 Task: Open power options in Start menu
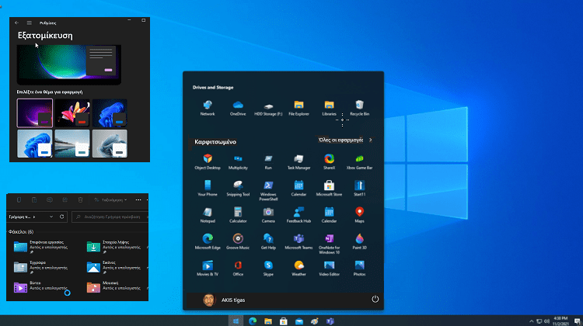point(375,300)
